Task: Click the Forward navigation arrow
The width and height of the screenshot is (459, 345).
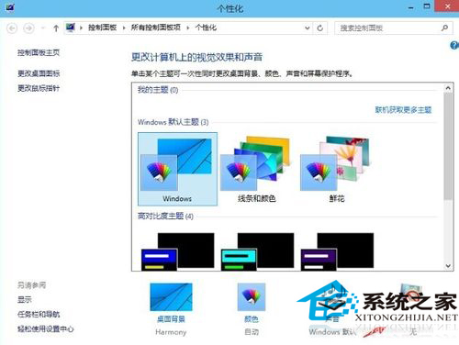Action: [28, 28]
